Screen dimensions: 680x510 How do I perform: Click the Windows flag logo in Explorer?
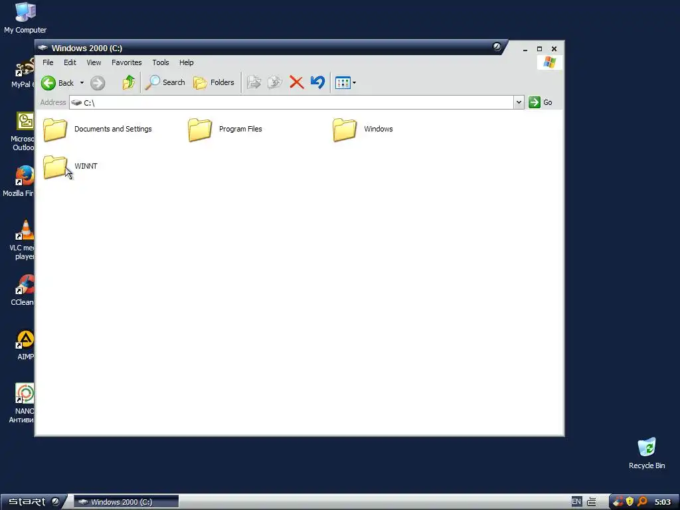click(x=549, y=62)
